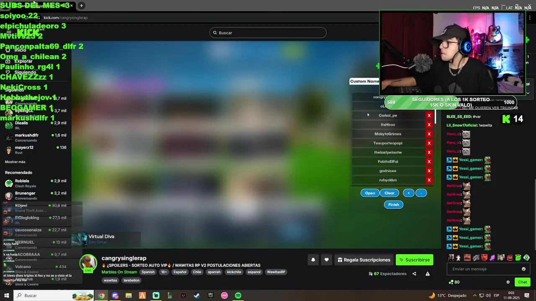Image resolution: width=536 pixels, height=301 pixels.
Task: Report the stream using the warning triangle icon
Action: pos(428,274)
